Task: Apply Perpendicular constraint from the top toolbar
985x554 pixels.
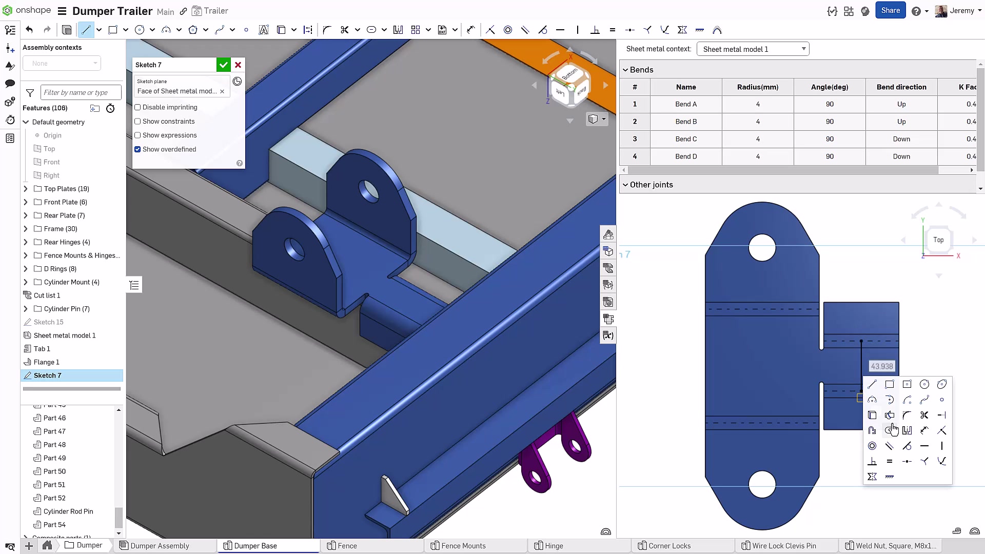Action: point(595,30)
